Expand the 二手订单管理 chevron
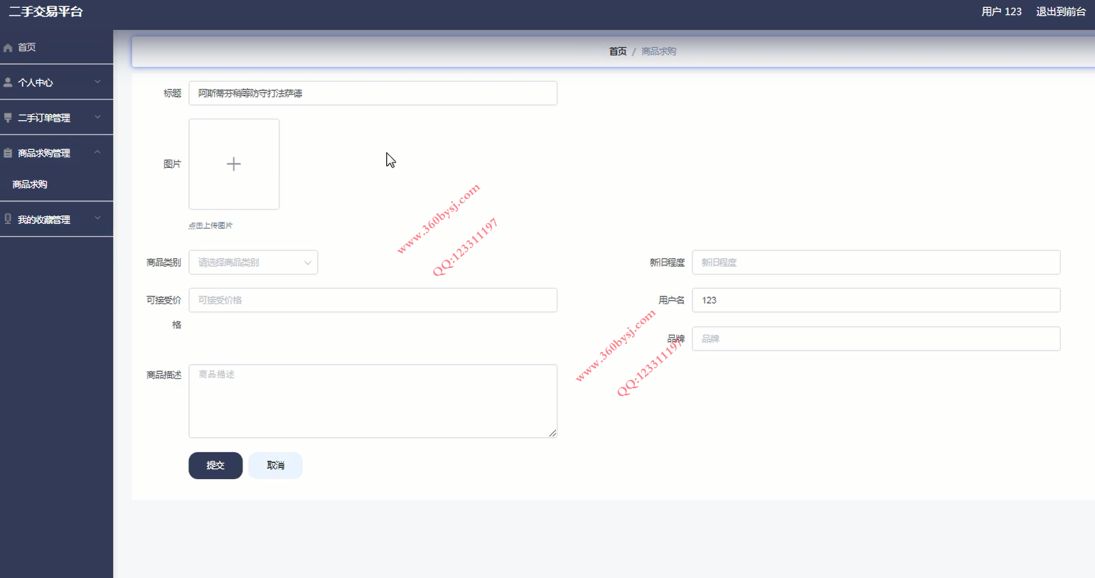 (x=97, y=117)
